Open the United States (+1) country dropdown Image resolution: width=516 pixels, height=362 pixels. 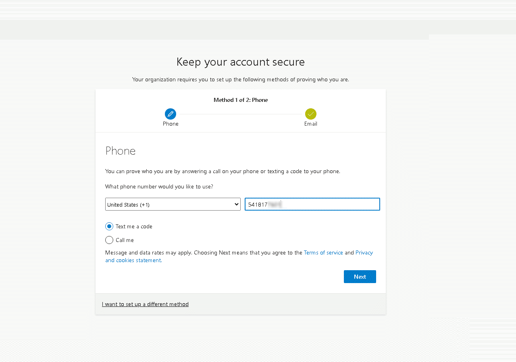(169, 204)
